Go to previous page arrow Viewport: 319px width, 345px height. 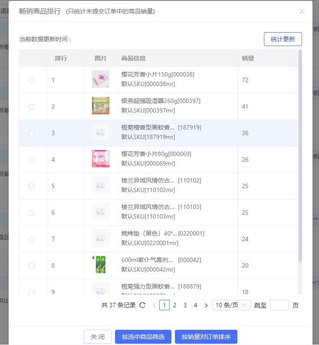tap(154, 305)
